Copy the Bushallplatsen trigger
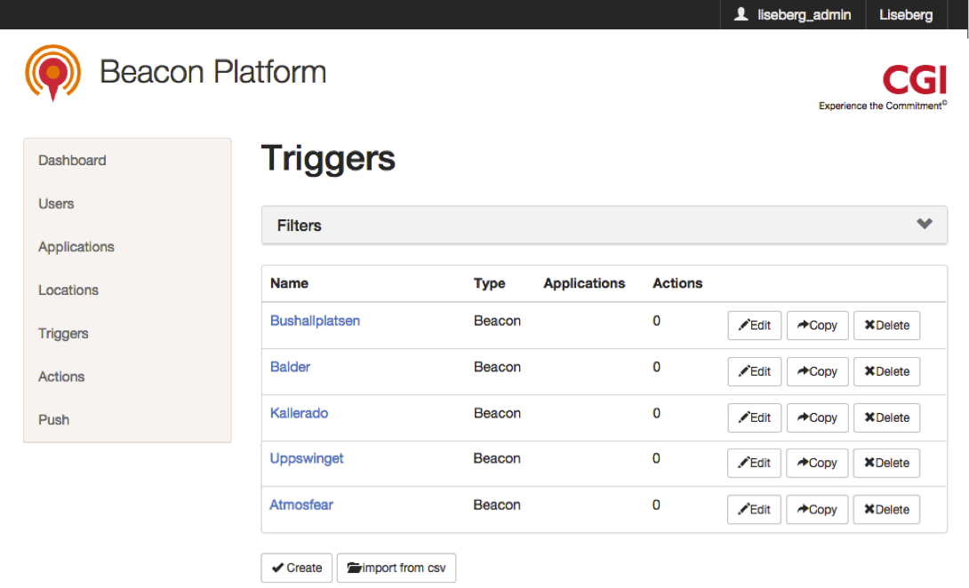 [x=818, y=325]
